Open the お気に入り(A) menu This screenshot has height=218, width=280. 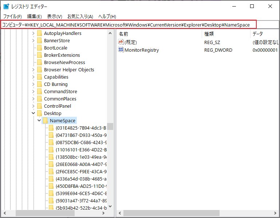(x=80, y=17)
